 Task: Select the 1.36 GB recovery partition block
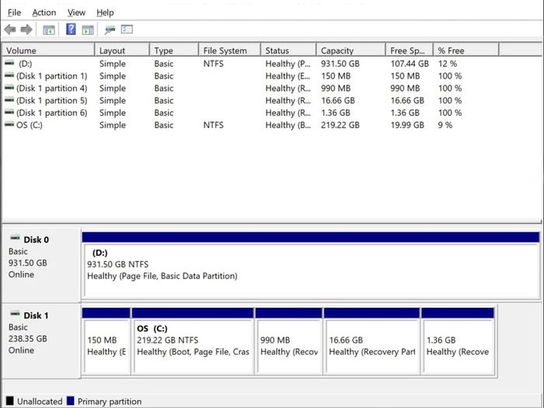[x=458, y=341]
